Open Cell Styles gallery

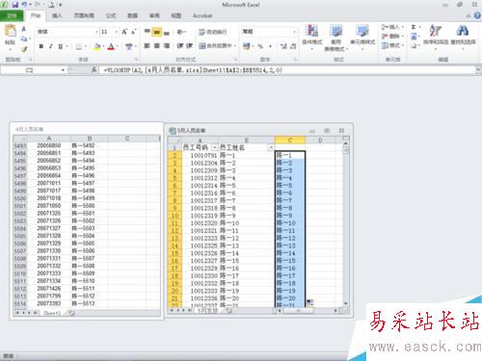pyautogui.click(x=362, y=38)
